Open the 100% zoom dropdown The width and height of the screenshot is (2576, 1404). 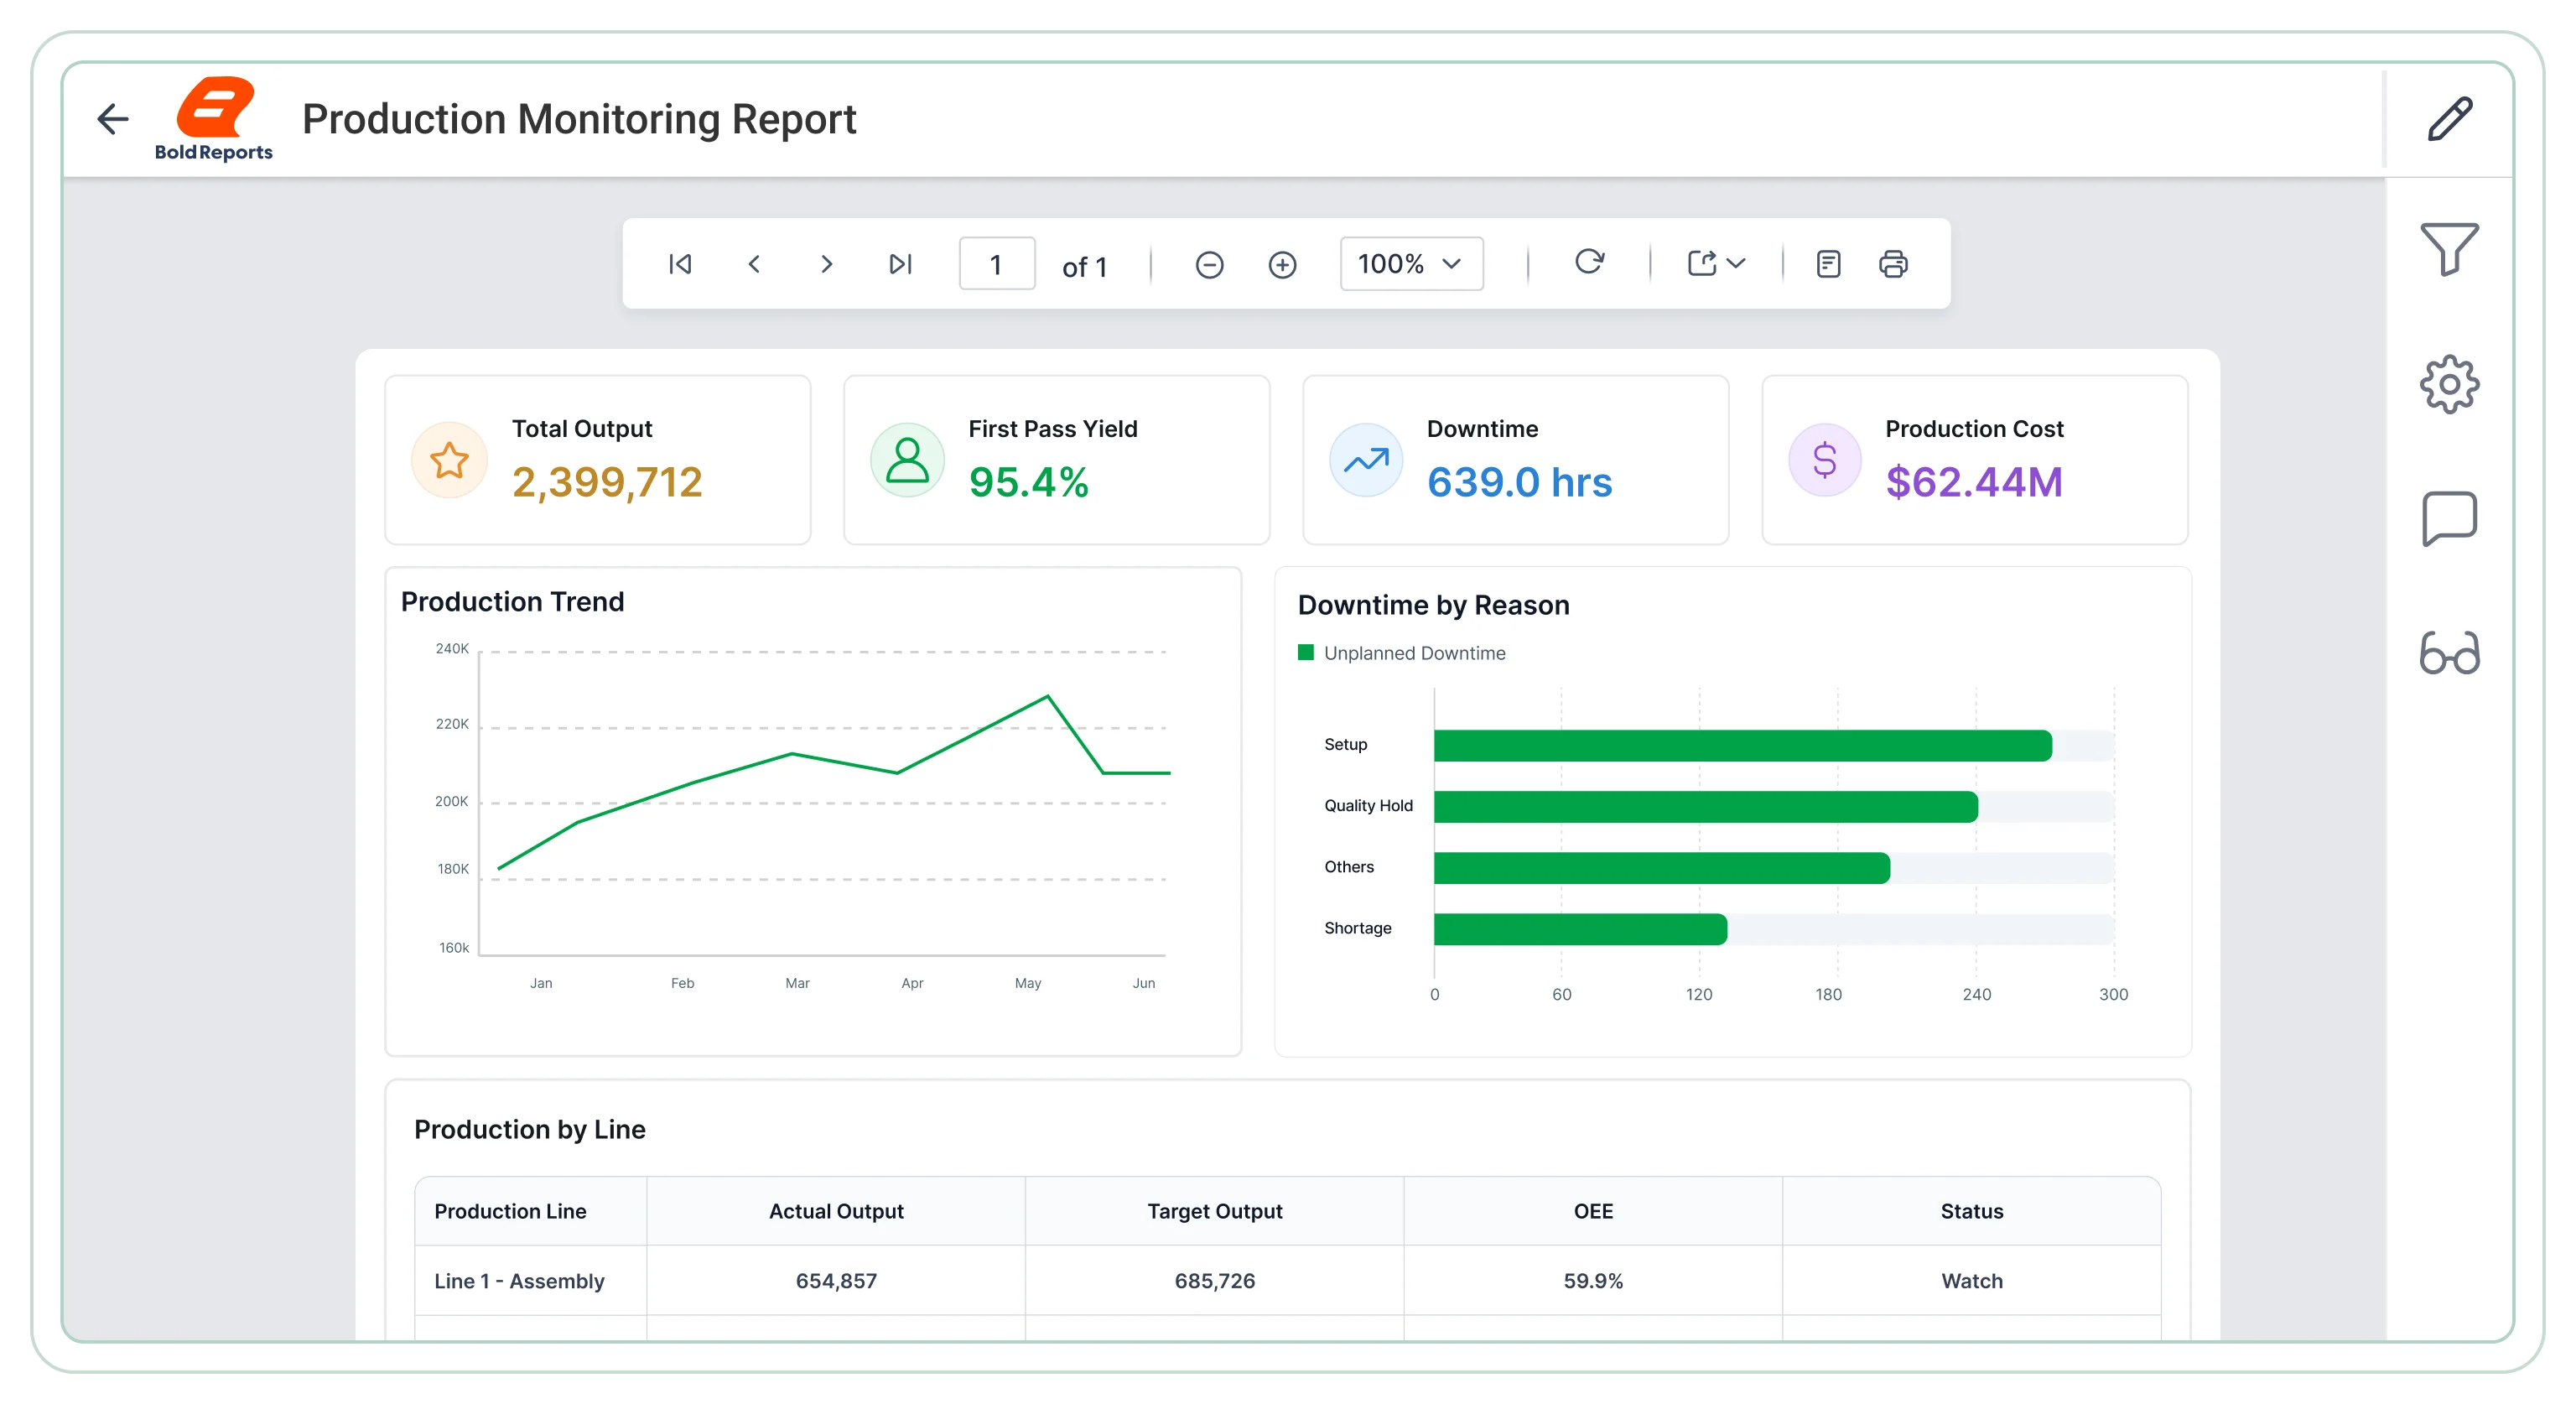tap(1411, 264)
